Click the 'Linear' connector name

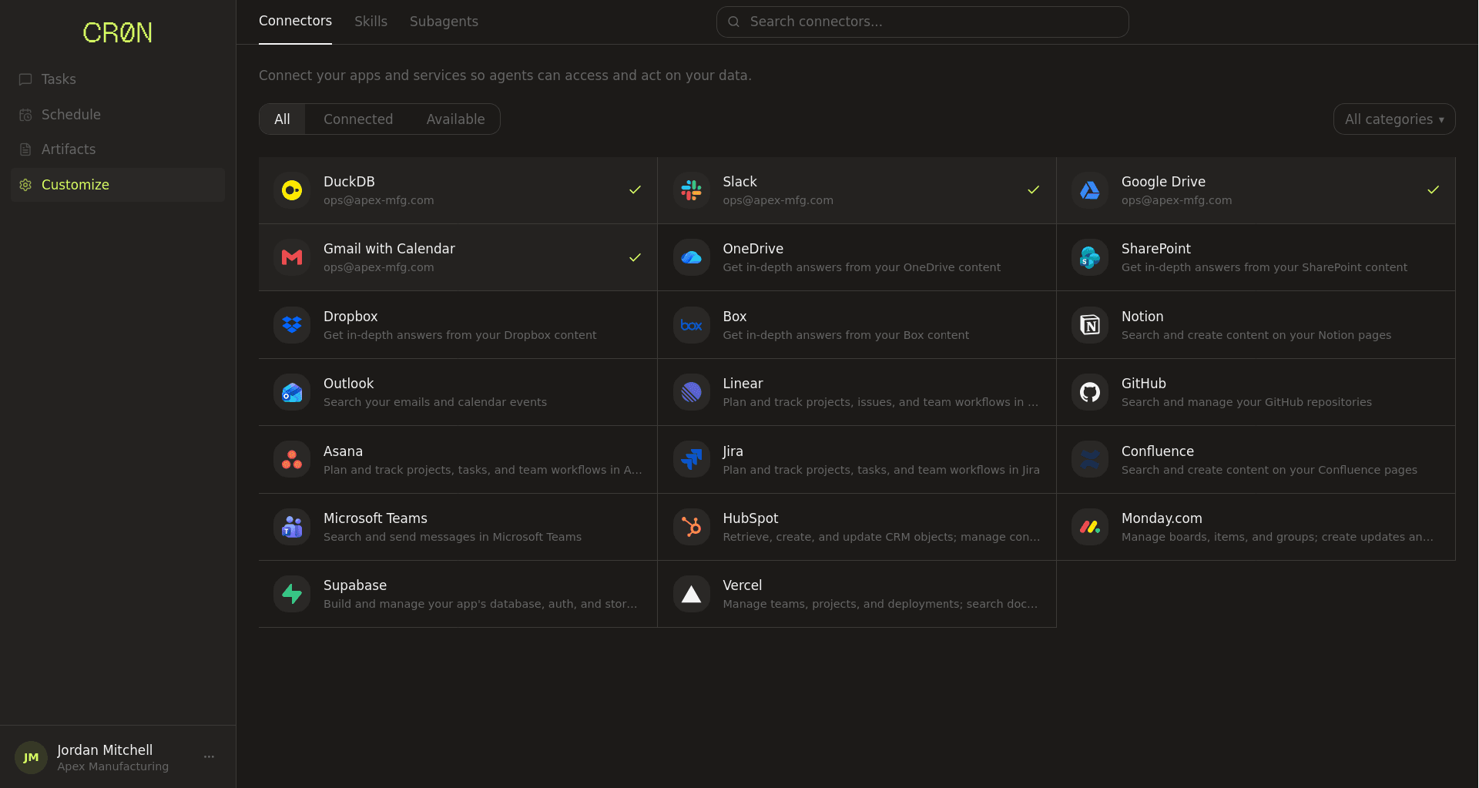click(x=743, y=384)
